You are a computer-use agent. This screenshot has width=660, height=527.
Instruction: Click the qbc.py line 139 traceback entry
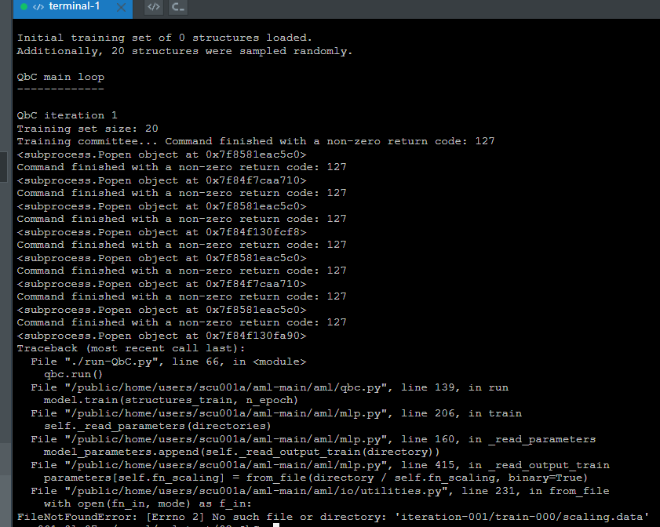[x=269, y=387]
